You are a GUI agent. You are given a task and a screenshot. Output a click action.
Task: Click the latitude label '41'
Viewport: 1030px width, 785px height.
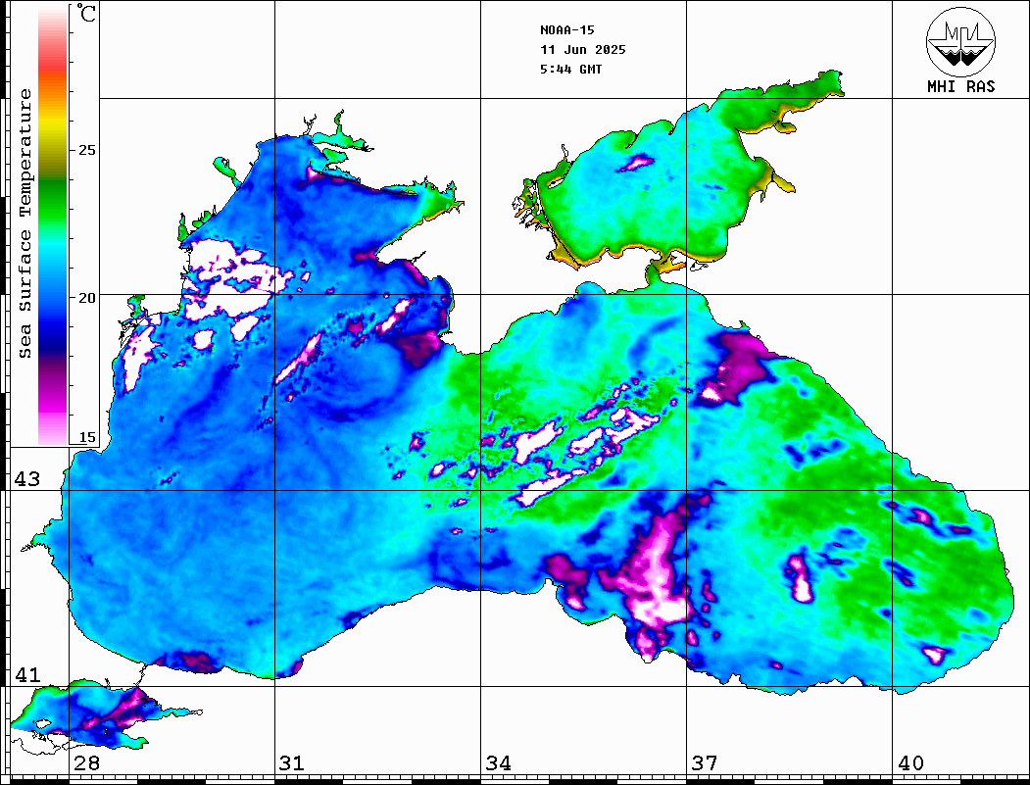pos(26,674)
